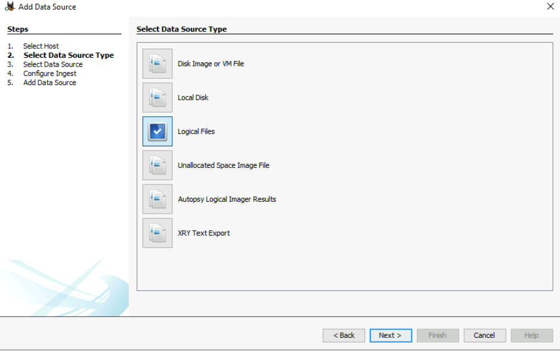
Task: Pick the Autopsy Logical Imager Results icon
Action: click(x=157, y=199)
